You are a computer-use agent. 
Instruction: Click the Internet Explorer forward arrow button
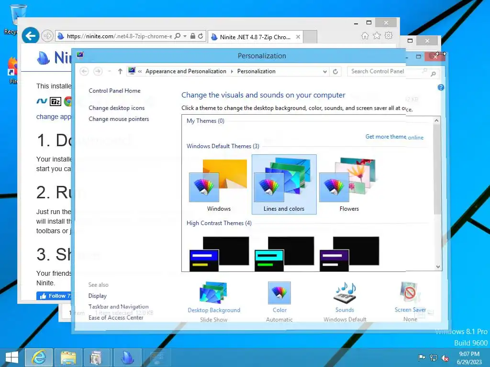pos(47,36)
